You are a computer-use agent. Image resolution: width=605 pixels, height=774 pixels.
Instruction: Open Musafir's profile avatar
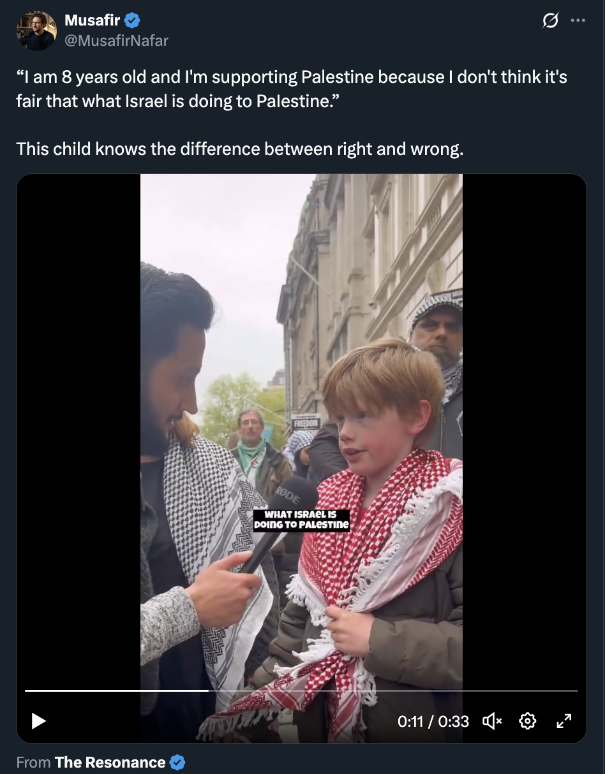coord(36,31)
